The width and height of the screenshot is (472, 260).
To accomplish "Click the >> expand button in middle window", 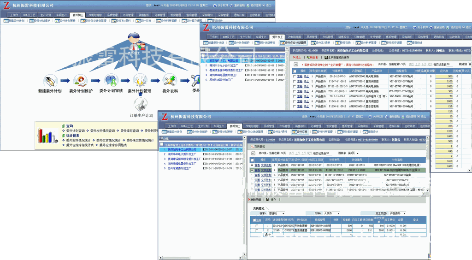I will tap(295, 65).
